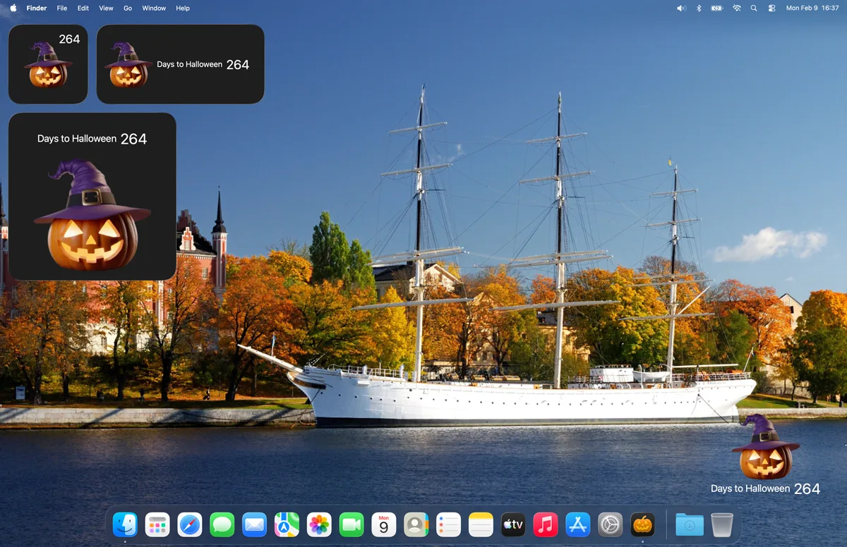
Task: Open the Downloads folder stack
Action: coord(689,524)
